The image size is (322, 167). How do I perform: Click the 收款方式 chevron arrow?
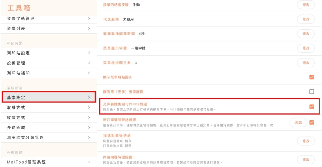point(89,118)
